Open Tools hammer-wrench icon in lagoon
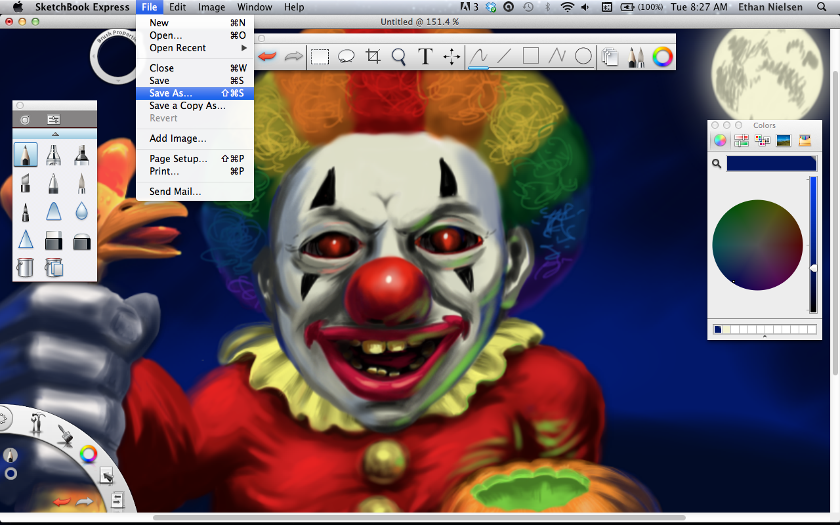The height and width of the screenshot is (525, 840). 38,423
